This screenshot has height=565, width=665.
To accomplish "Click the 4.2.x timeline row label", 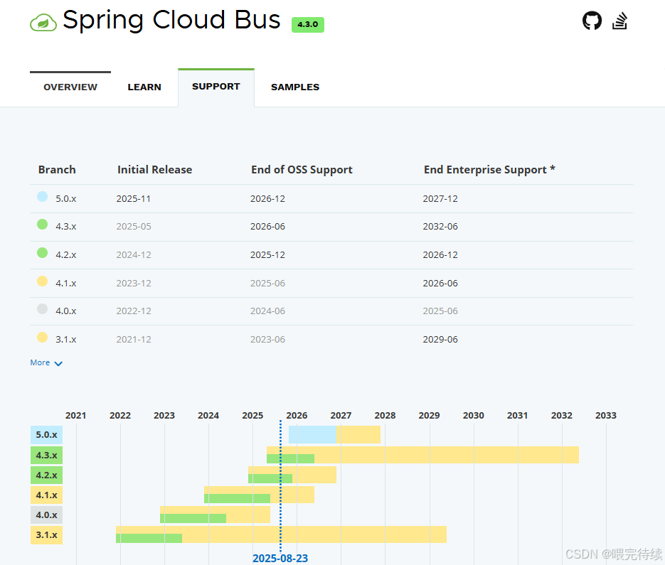I will tap(47, 475).
